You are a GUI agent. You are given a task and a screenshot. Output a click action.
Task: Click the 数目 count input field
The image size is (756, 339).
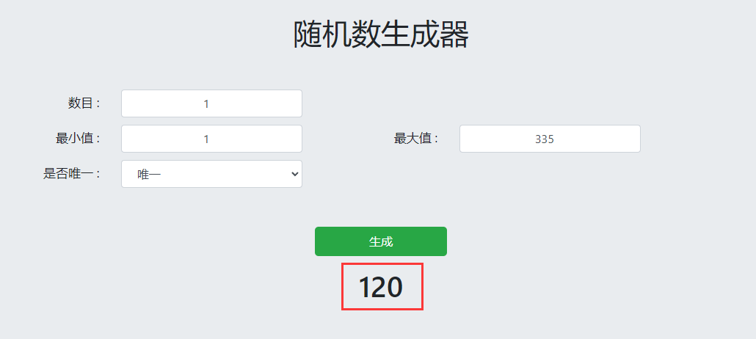point(211,103)
